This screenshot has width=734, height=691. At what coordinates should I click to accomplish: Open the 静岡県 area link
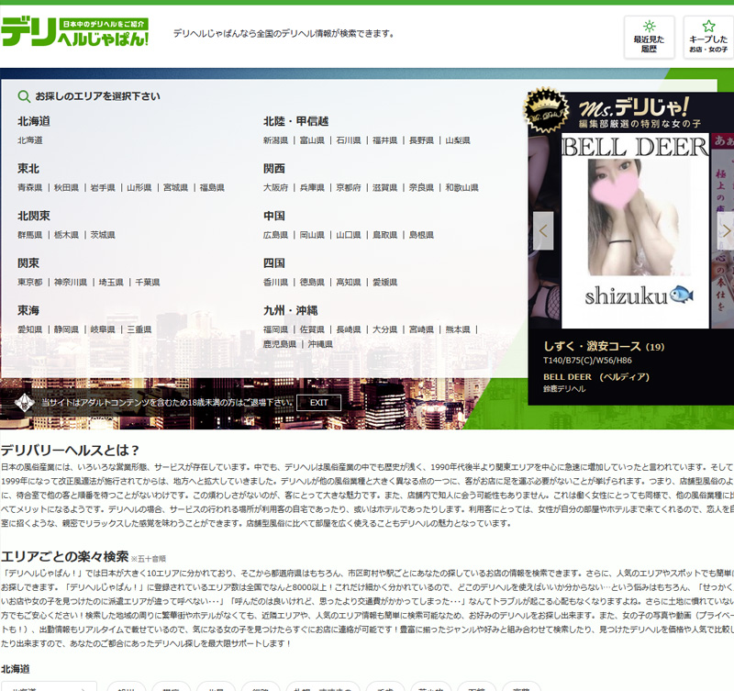pyautogui.click(x=66, y=329)
